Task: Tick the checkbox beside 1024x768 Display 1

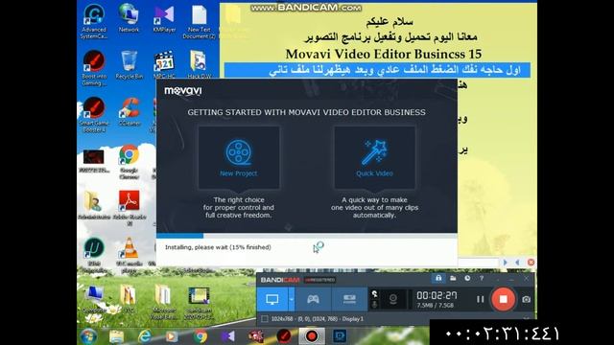Action: coord(265,319)
